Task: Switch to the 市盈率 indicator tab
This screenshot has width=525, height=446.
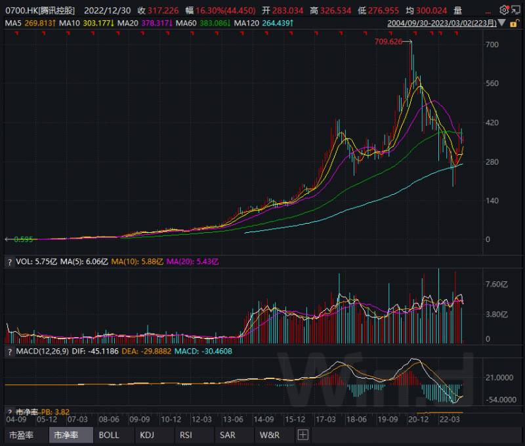Action: 22,435
